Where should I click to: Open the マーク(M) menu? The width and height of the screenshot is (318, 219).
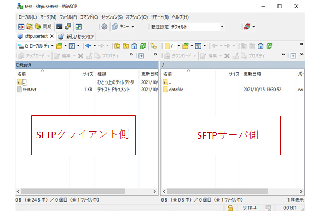pyautogui.click(x=48, y=17)
